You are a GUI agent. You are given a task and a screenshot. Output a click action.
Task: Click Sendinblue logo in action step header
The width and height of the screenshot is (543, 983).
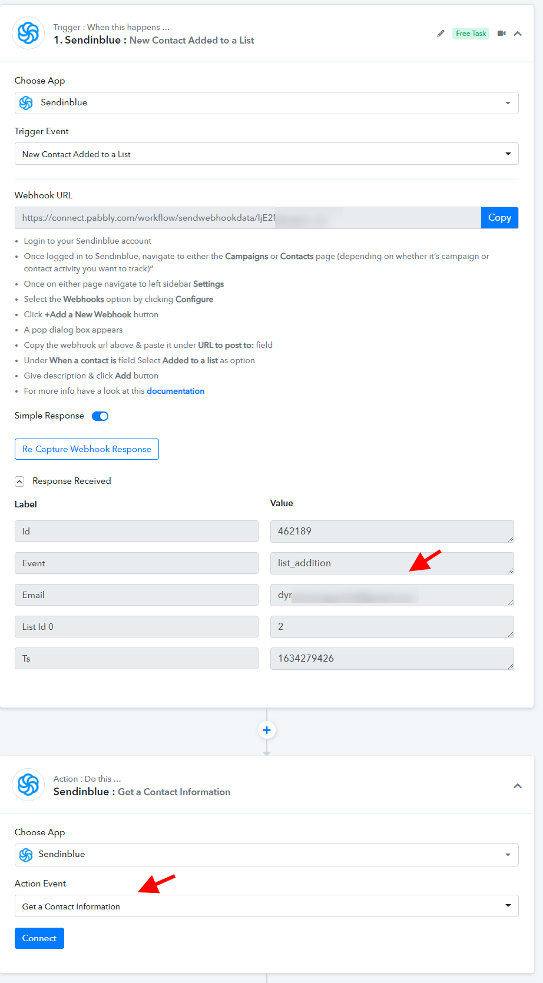click(28, 785)
